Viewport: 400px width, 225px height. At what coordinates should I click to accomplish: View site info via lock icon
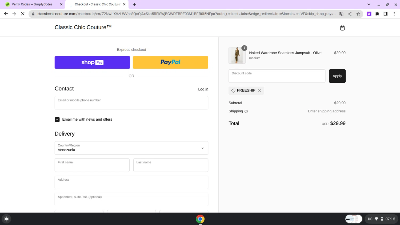33,14
